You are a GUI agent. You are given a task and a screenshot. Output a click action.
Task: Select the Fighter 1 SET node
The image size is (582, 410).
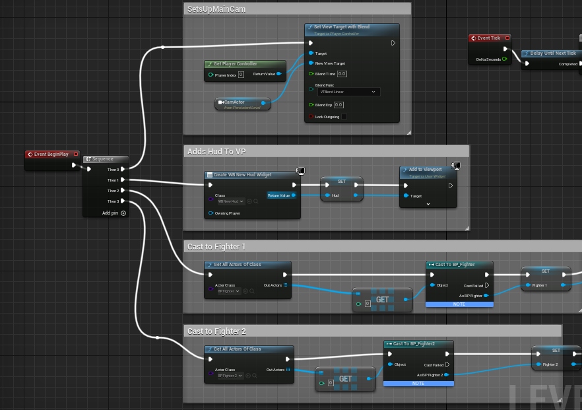546,278
